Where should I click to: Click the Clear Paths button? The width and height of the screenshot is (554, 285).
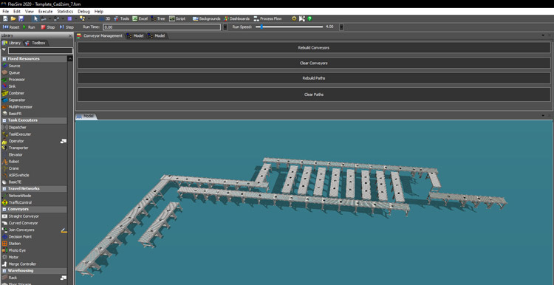click(314, 95)
